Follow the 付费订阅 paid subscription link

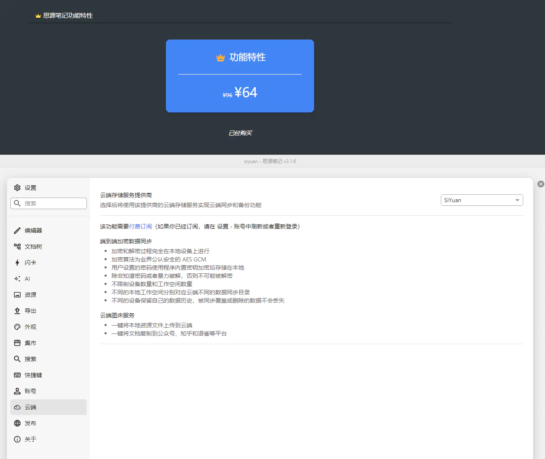[140, 226]
